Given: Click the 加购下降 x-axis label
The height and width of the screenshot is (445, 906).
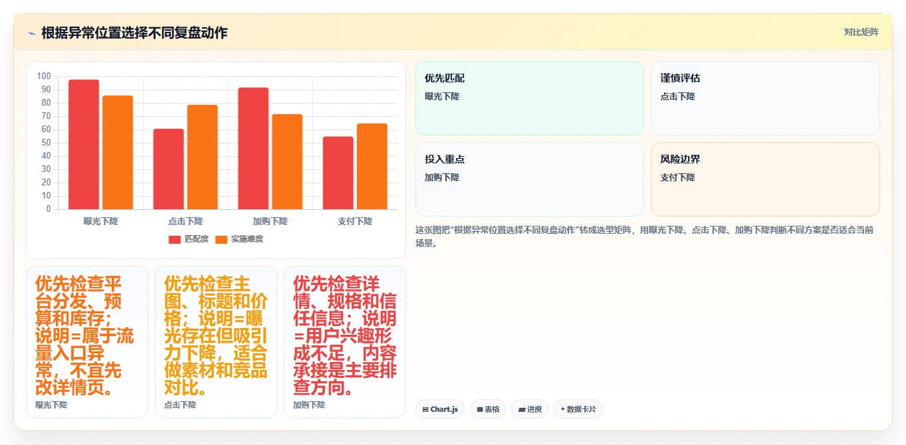Looking at the screenshot, I should click(270, 221).
